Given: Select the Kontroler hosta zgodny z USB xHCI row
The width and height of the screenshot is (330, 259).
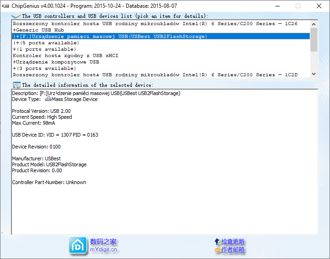Looking at the screenshot, I should 161,56.
